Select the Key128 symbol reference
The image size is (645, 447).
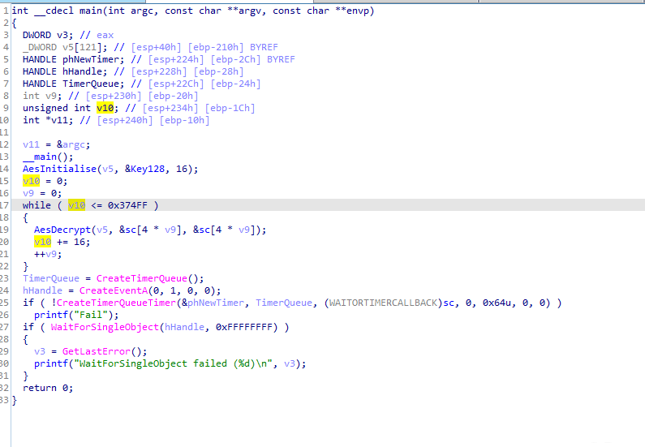coord(148,169)
